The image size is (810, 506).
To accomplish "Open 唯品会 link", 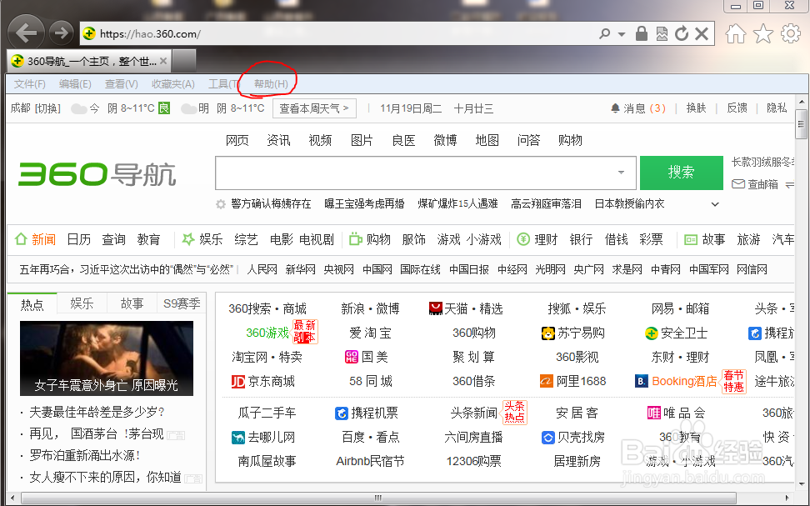I will pos(676,413).
